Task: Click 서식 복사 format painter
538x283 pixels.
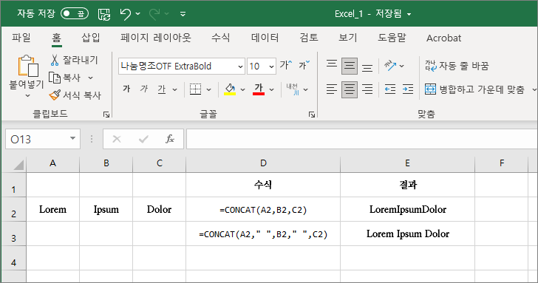Action: [x=75, y=95]
